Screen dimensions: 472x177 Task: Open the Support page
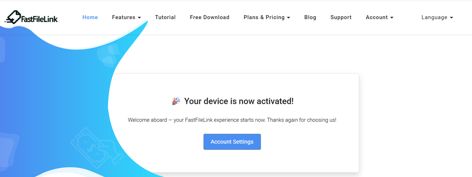pos(341,17)
